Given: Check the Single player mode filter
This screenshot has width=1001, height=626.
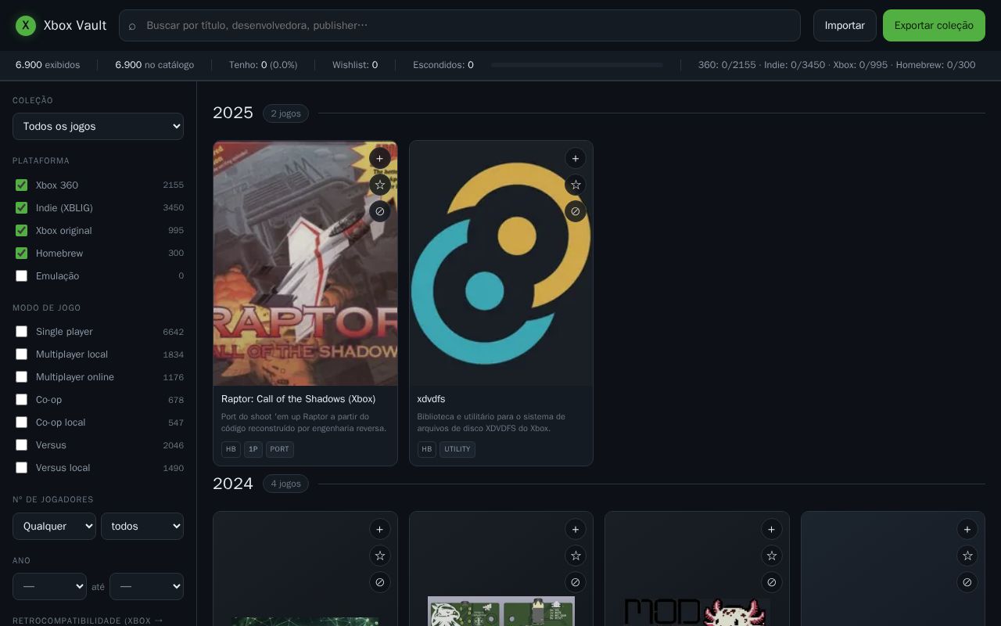Looking at the screenshot, I should tap(22, 332).
